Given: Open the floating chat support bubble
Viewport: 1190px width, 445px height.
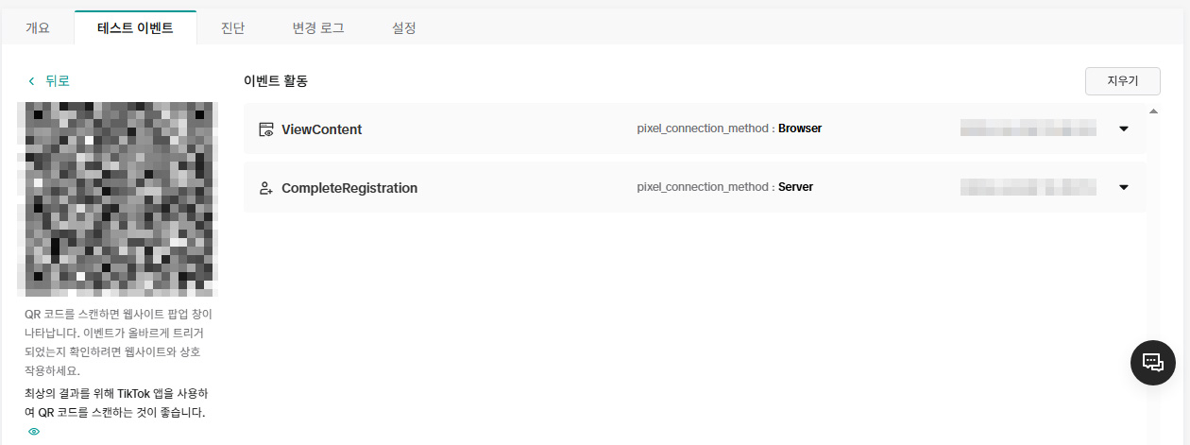Looking at the screenshot, I should click(x=1152, y=362).
